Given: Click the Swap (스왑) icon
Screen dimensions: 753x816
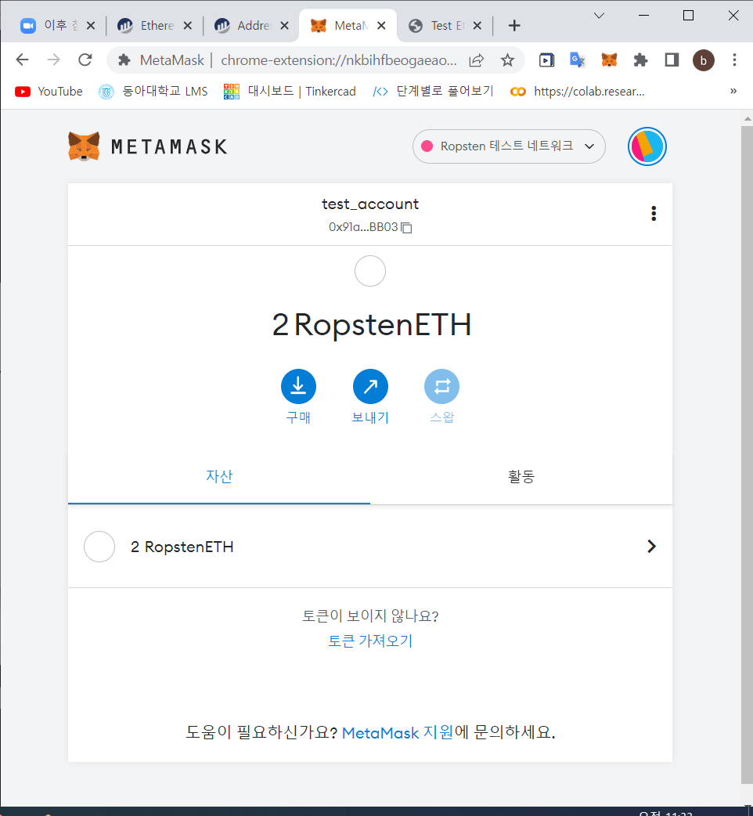Looking at the screenshot, I should [x=441, y=386].
